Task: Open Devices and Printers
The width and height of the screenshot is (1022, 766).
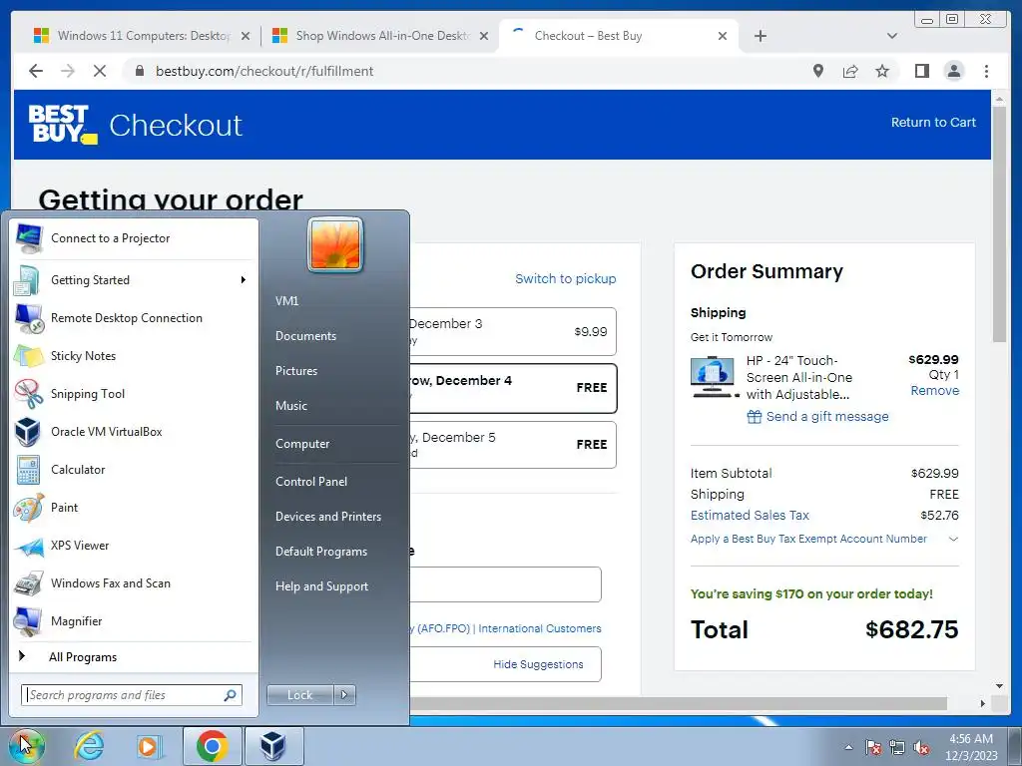Action: (x=327, y=517)
